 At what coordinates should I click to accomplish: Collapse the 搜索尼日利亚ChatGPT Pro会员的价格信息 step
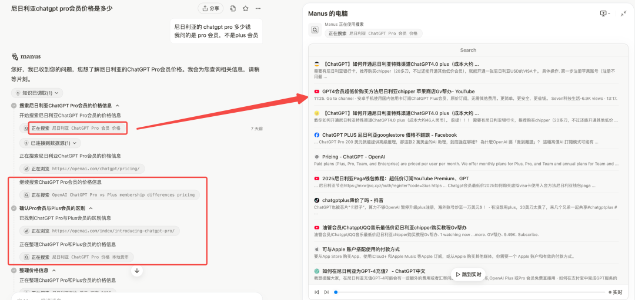point(118,106)
